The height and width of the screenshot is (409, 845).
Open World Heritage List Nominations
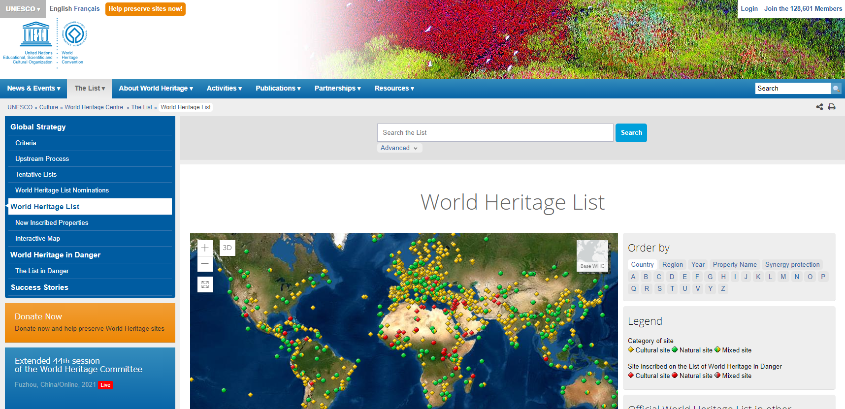[90, 190]
